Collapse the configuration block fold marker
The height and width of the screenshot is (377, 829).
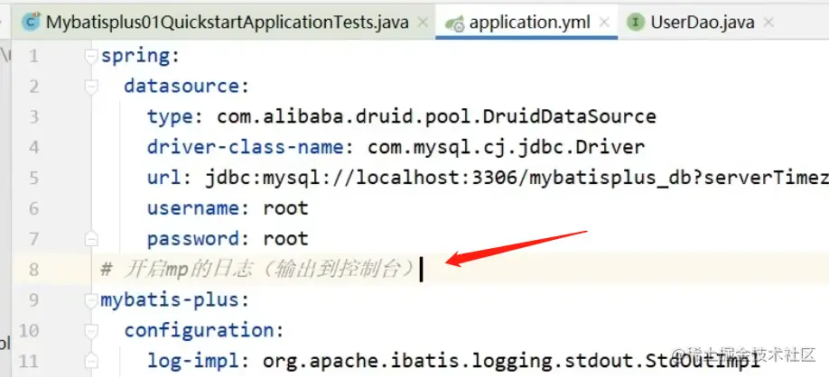click(91, 331)
